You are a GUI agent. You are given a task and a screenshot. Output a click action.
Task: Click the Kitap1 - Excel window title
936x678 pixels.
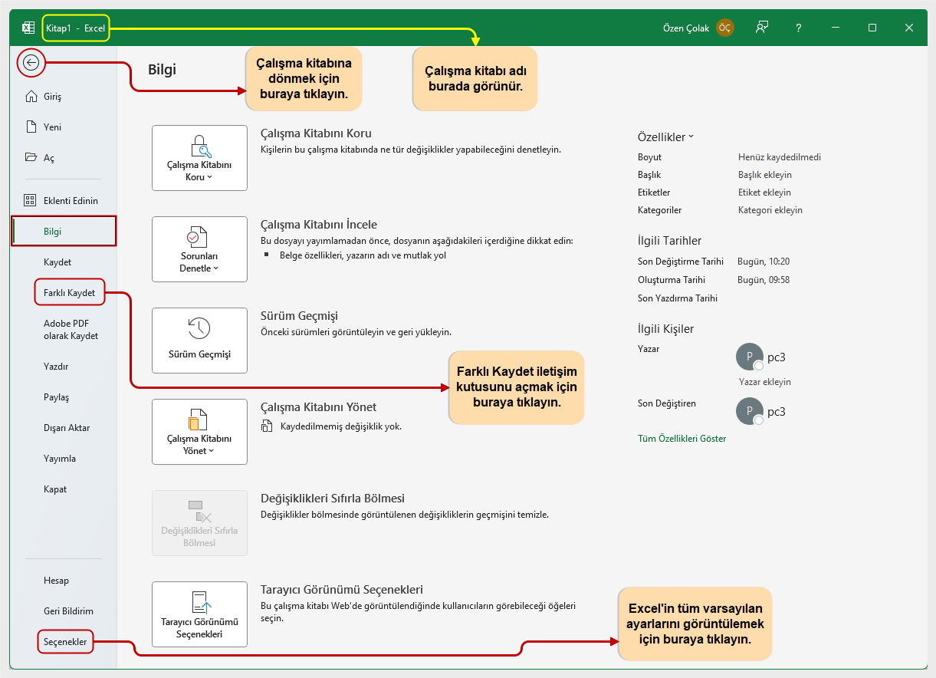click(x=75, y=28)
